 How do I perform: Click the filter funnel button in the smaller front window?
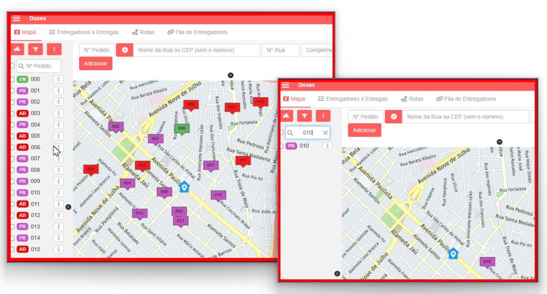[304, 116]
